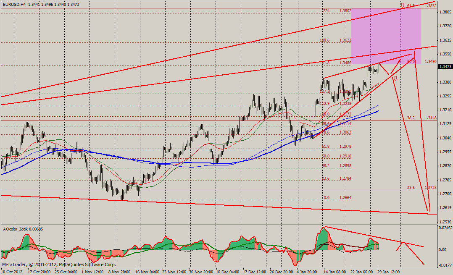
Task: Click the 1.2530 price axis value
Action: (x=445, y=222)
